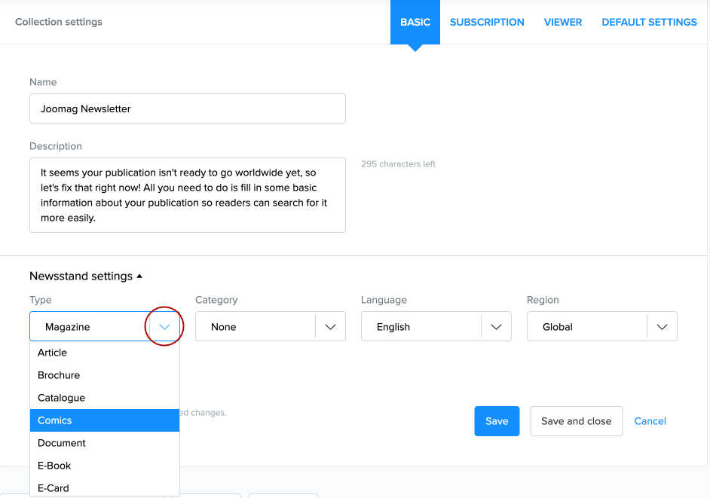Click into the Name input field
This screenshot has width=710, height=498.
[187, 108]
